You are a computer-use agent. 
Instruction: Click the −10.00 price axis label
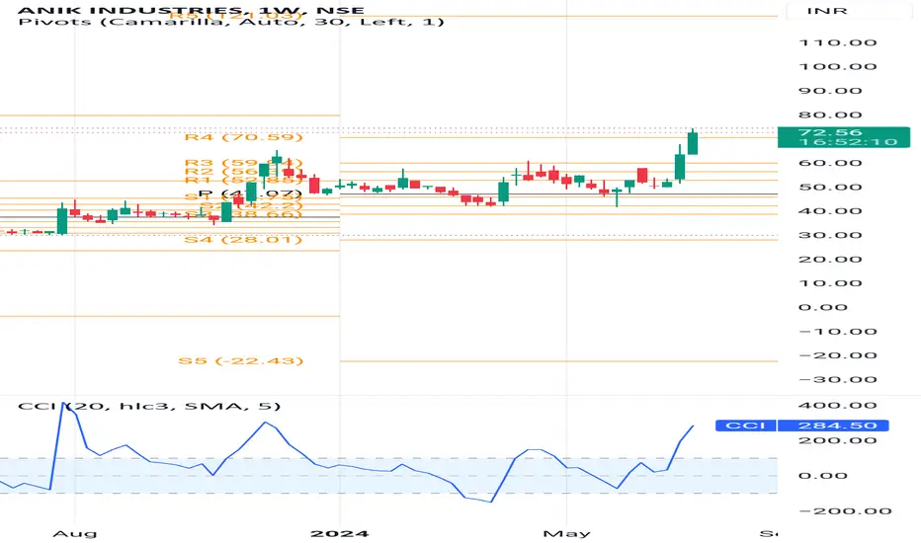838,332
